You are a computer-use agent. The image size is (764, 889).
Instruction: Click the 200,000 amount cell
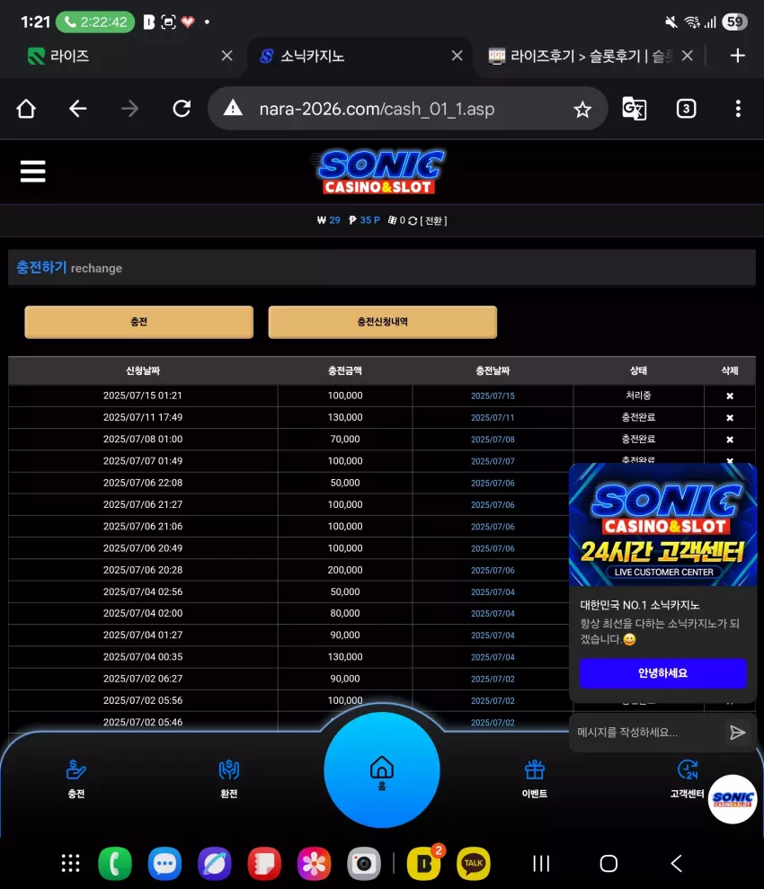tap(345, 570)
